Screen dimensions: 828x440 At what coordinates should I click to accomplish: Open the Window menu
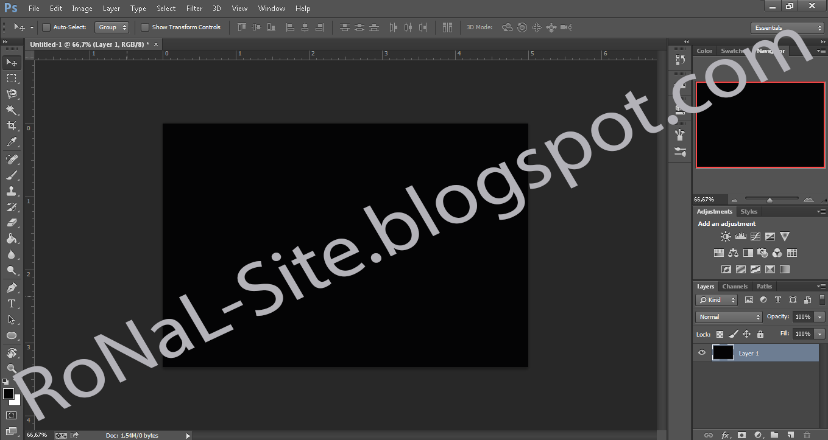coord(272,9)
